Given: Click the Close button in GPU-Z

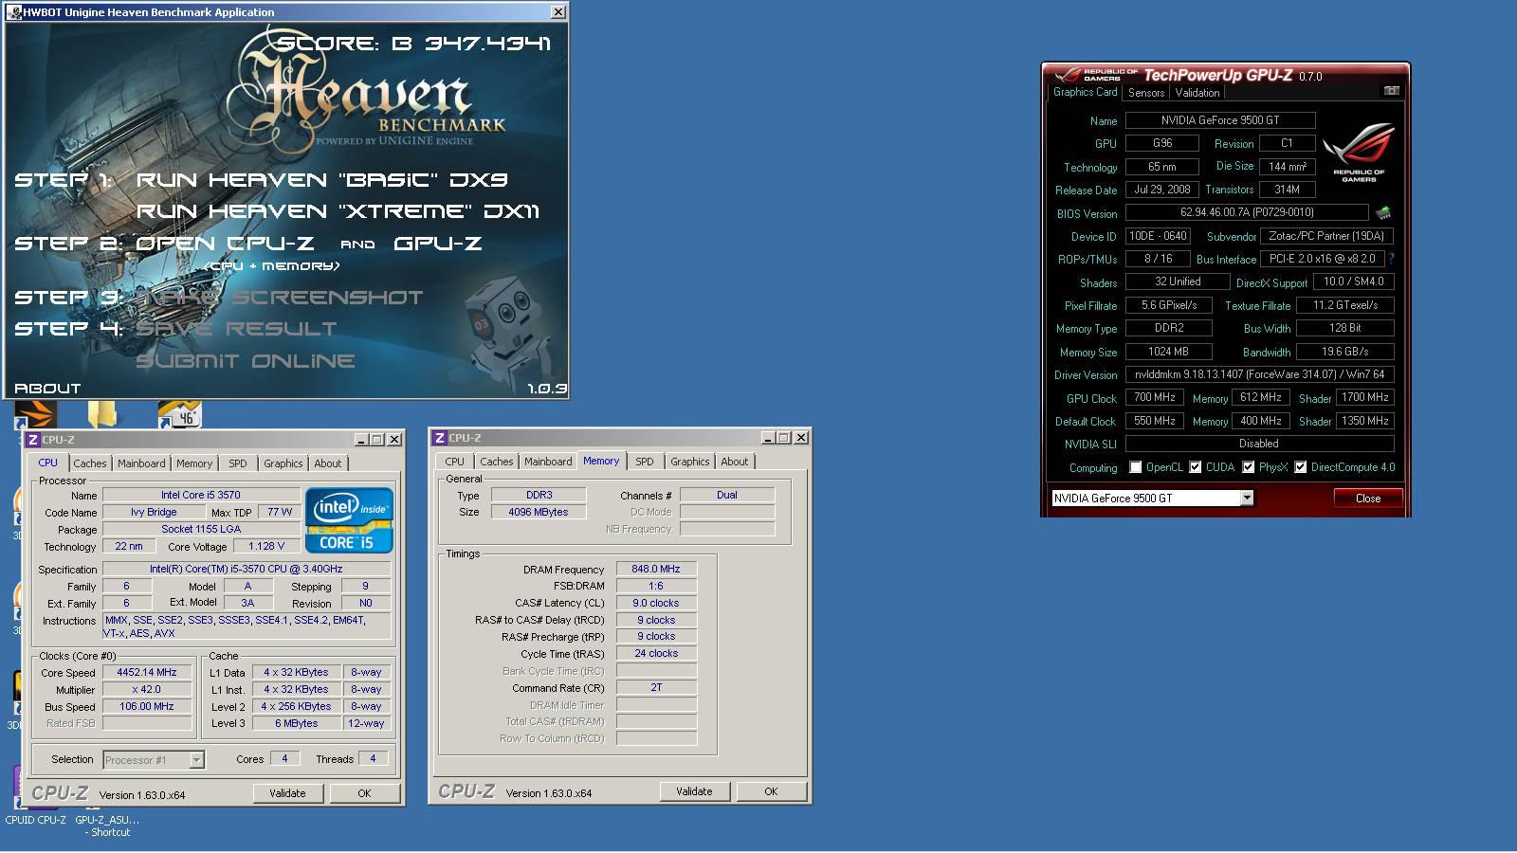Looking at the screenshot, I should pyautogui.click(x=1367, y=499).
